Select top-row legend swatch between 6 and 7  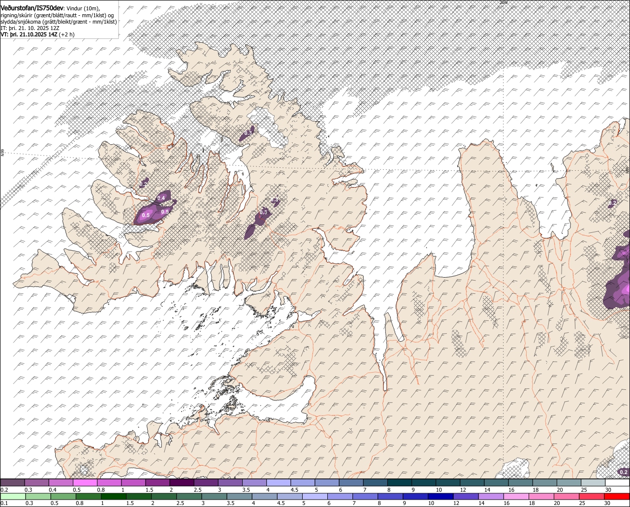351,482
